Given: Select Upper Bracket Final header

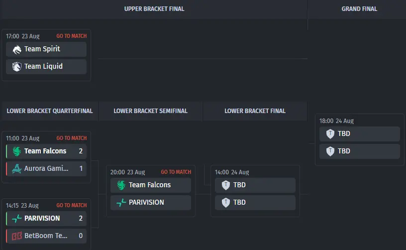Looking at the screenshot, I should pyautogui.click(x=154, y=9).
